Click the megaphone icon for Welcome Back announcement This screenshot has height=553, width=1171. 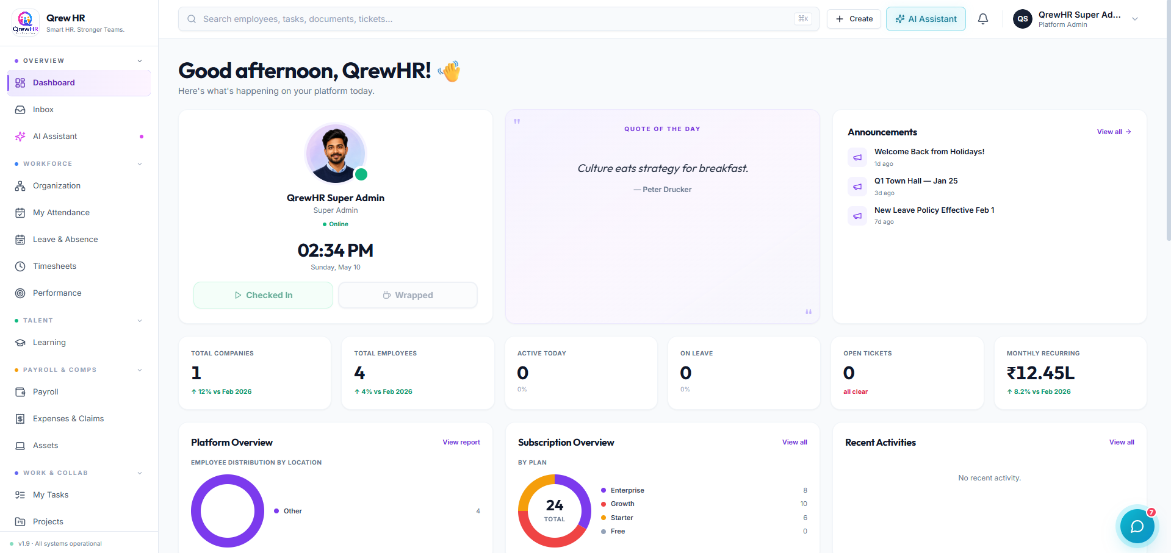(857, 157)
